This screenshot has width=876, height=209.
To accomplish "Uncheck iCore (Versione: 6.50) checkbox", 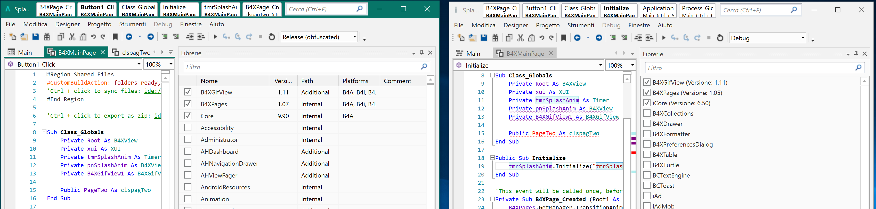I will pyautogui.click(x=647, y=103).
